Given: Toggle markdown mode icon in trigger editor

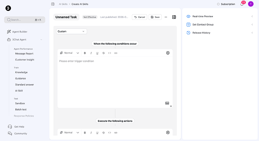Looking at the screenshot, I should pyautogui.click(x=167, y=103).
